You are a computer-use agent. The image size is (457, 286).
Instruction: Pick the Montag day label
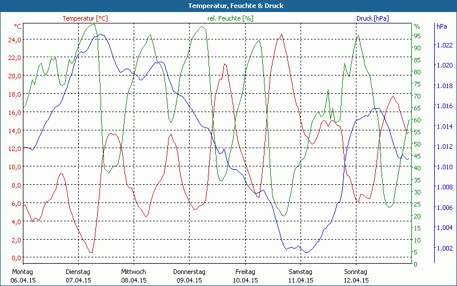(x=22, y=272)
